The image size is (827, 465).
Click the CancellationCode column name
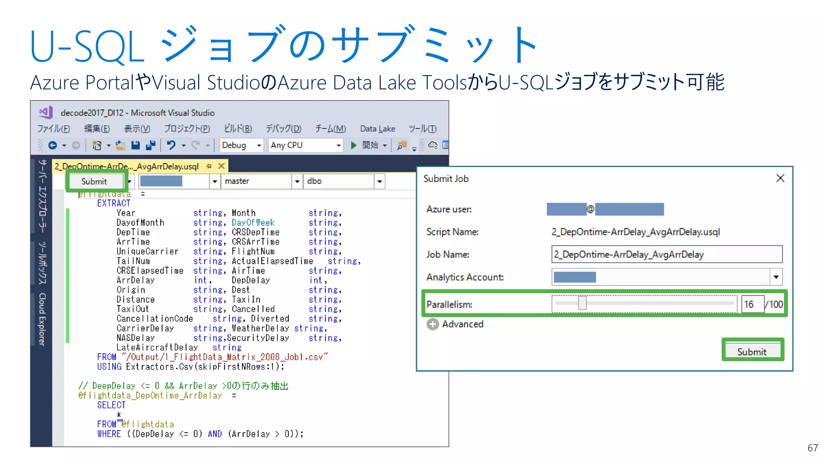(x=155, y=318)
